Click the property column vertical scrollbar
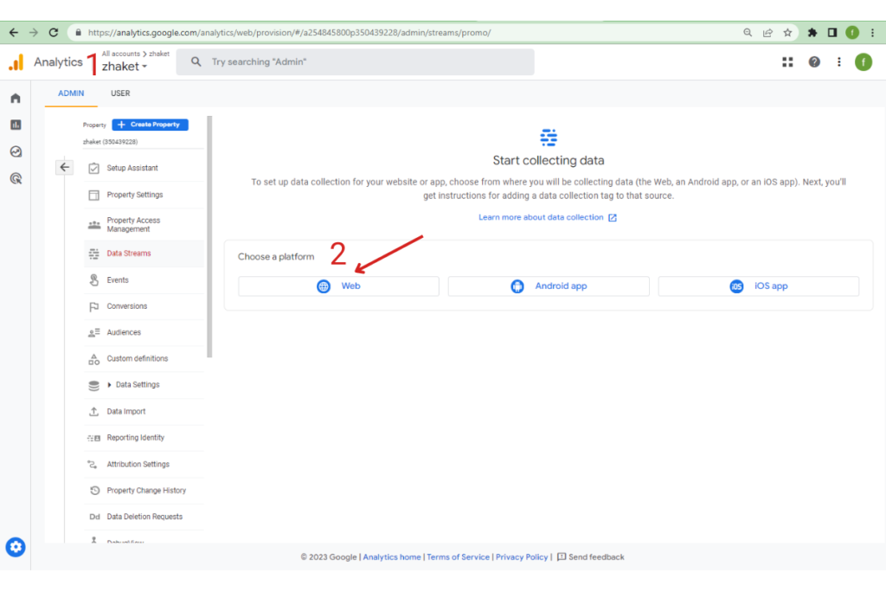 coord(209,237)
